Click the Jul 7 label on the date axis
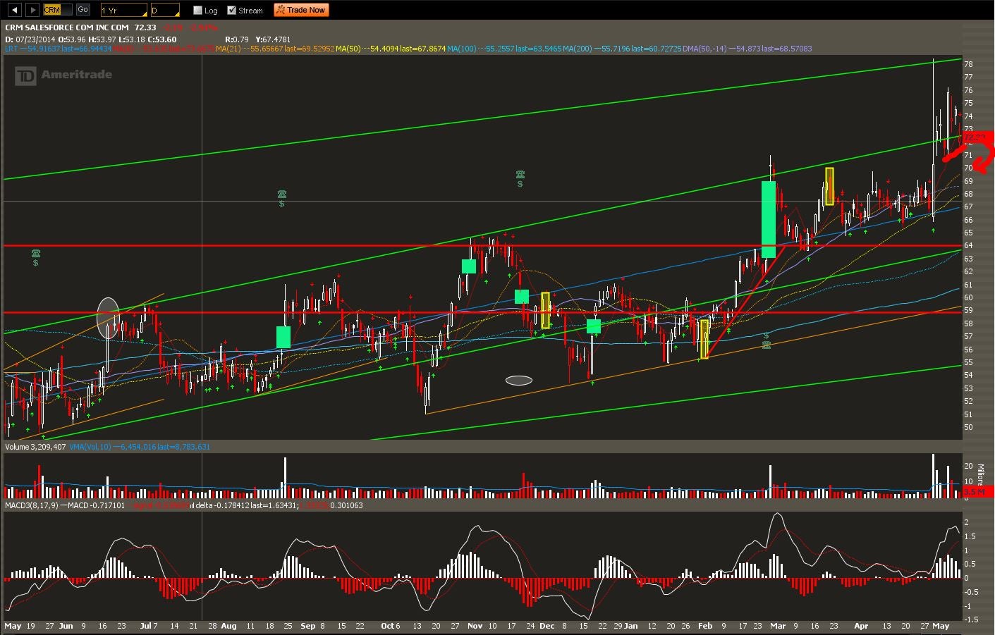Image resolution: width=995 pixels, height=635 pixels. point(149,626)
